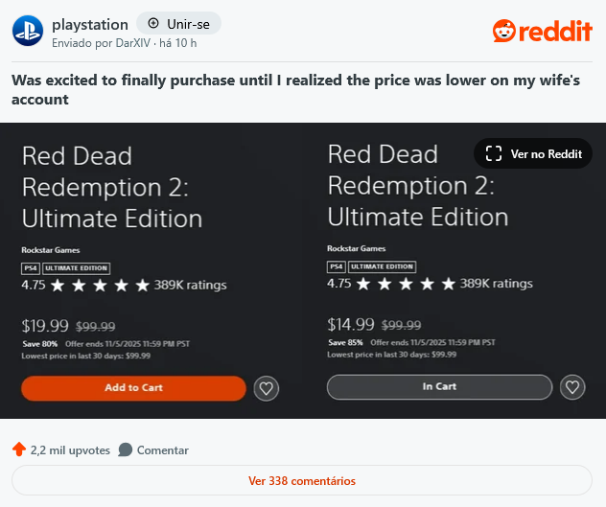Click the left star rating row
Viewport: 606px width, 507px height.
[100, 286]
